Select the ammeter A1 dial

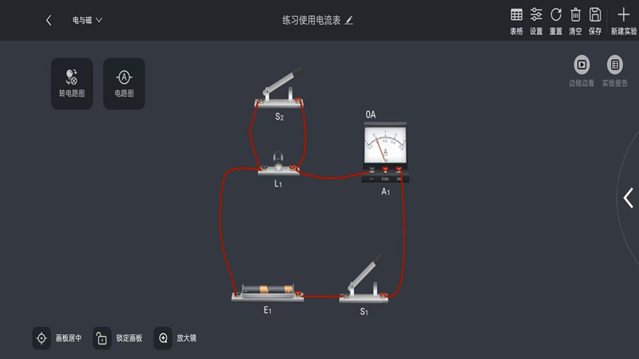(385, 144)
